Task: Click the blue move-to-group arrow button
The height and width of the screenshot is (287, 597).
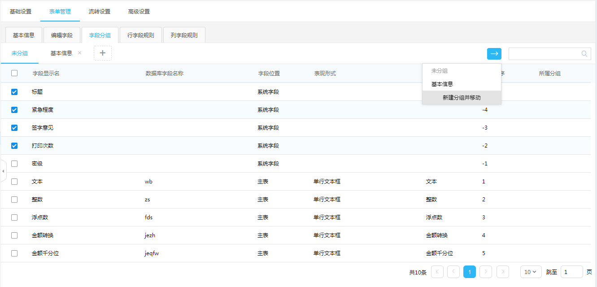Action: pos(494,54)
